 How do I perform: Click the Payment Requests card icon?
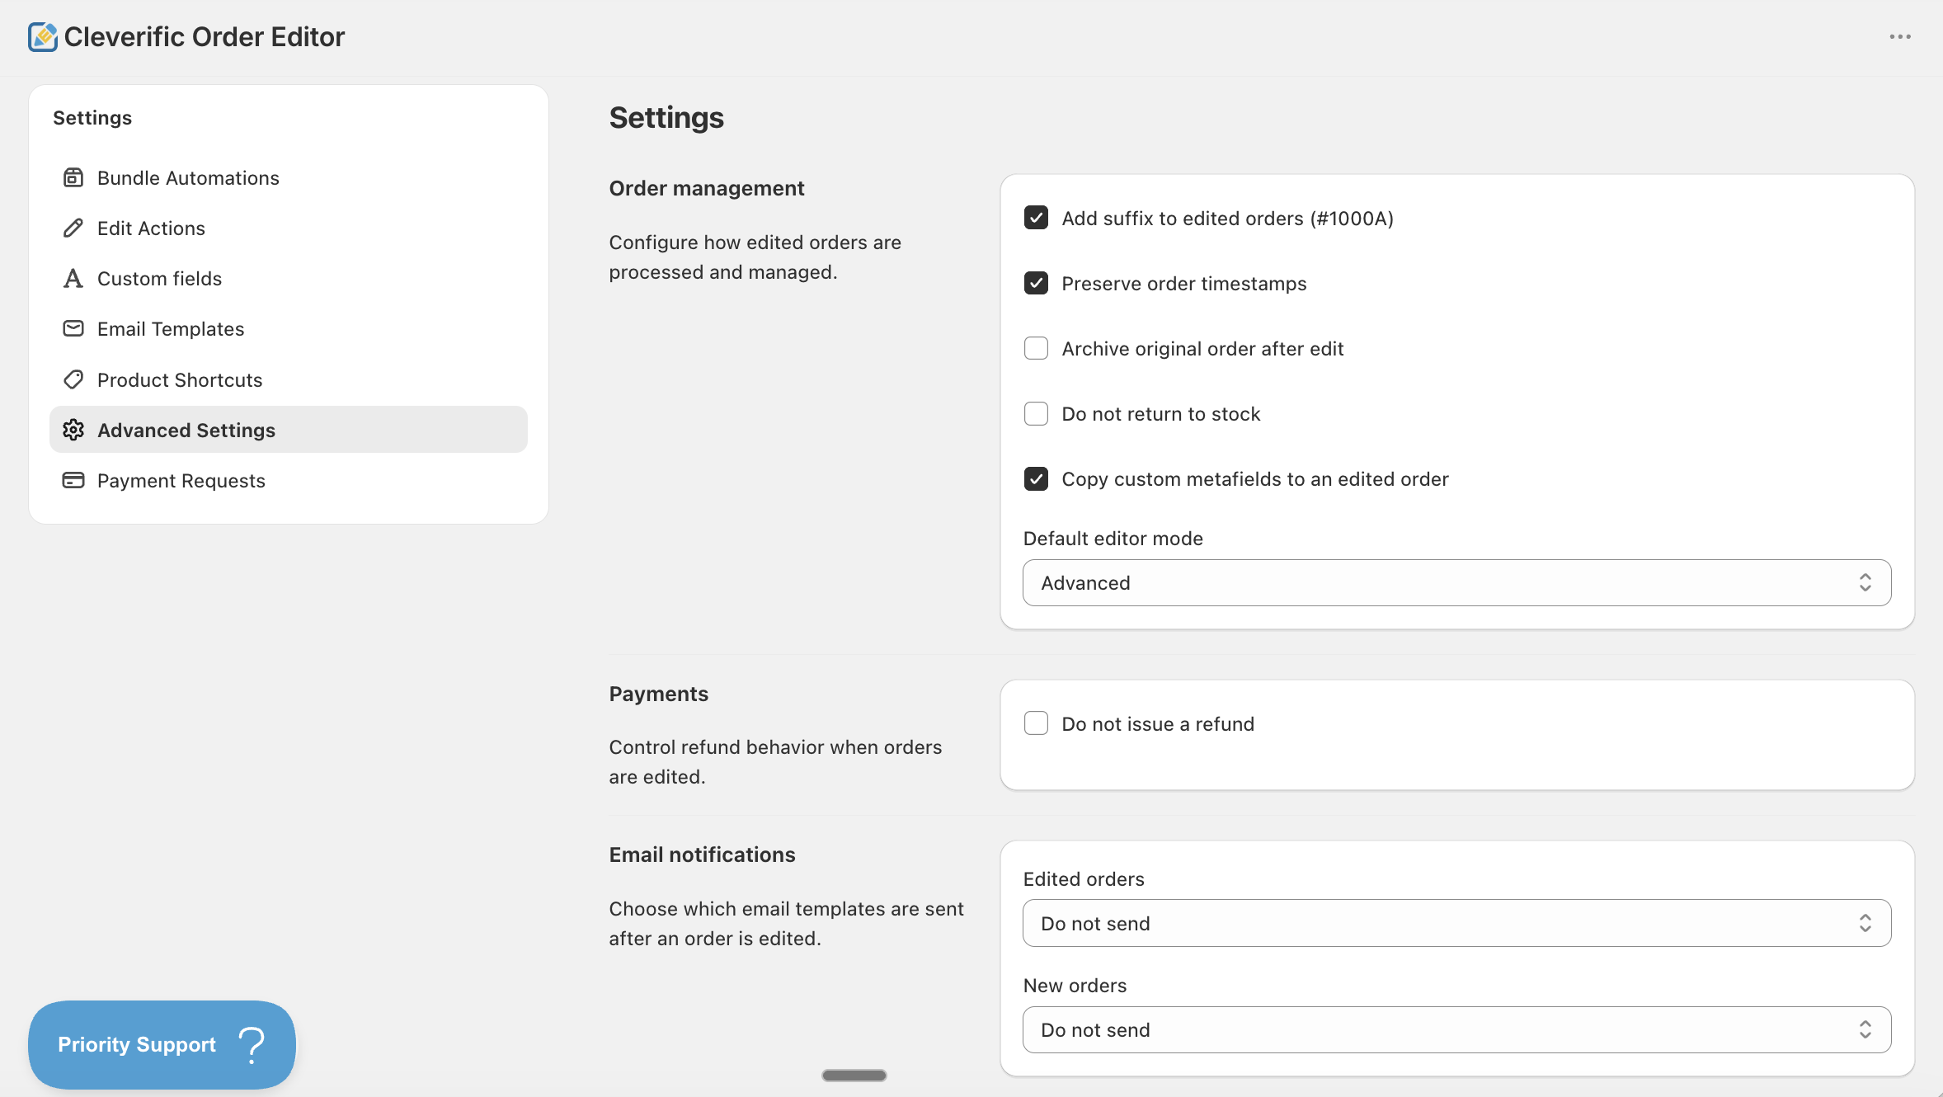click(73, 480)
